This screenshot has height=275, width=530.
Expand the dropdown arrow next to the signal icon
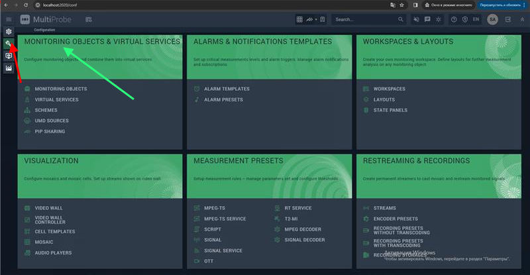tap(316, 20)
